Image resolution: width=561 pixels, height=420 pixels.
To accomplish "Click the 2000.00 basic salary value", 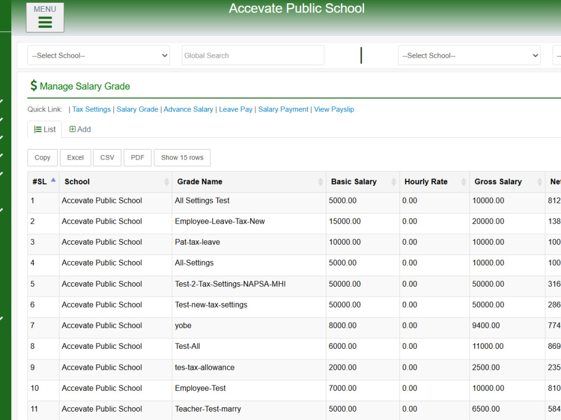I will point(343,367).
